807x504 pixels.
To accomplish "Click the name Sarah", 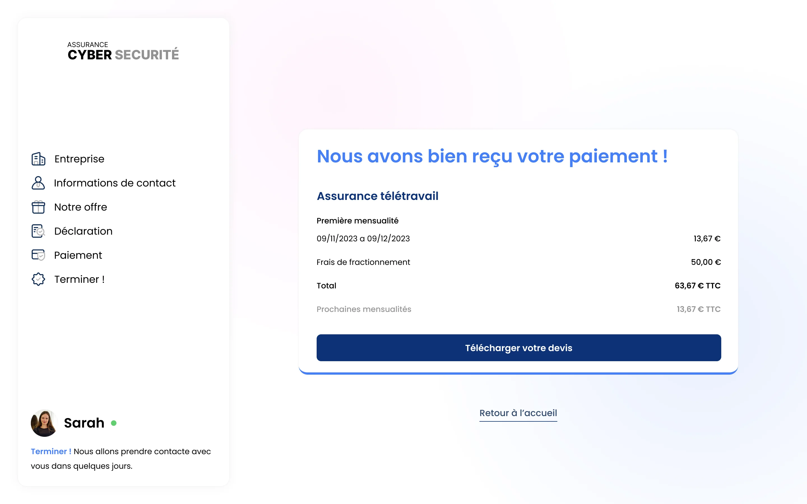I will tap(84, 423).
